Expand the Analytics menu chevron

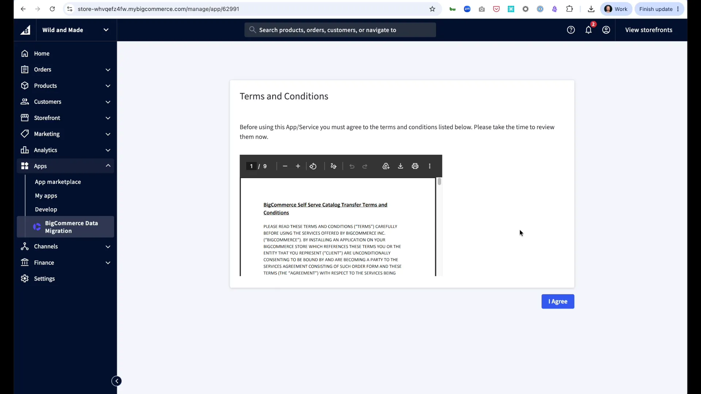108,150
